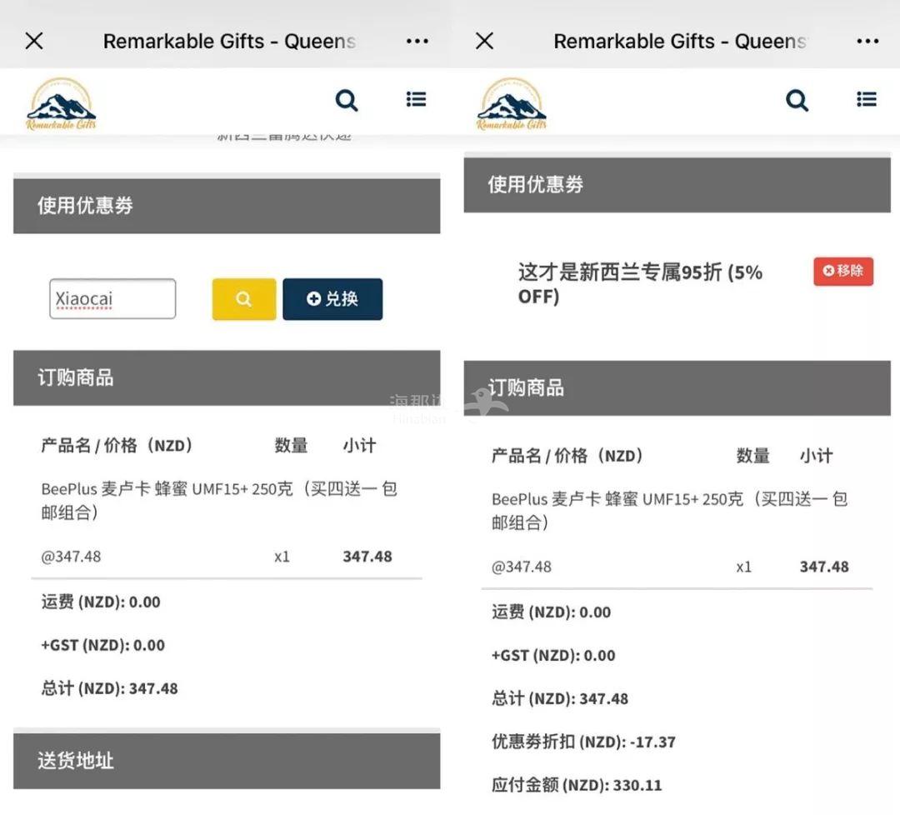Close the right Remarkable Gifts page
Viewport: 900px width, 815px height.
click(485, 41)
